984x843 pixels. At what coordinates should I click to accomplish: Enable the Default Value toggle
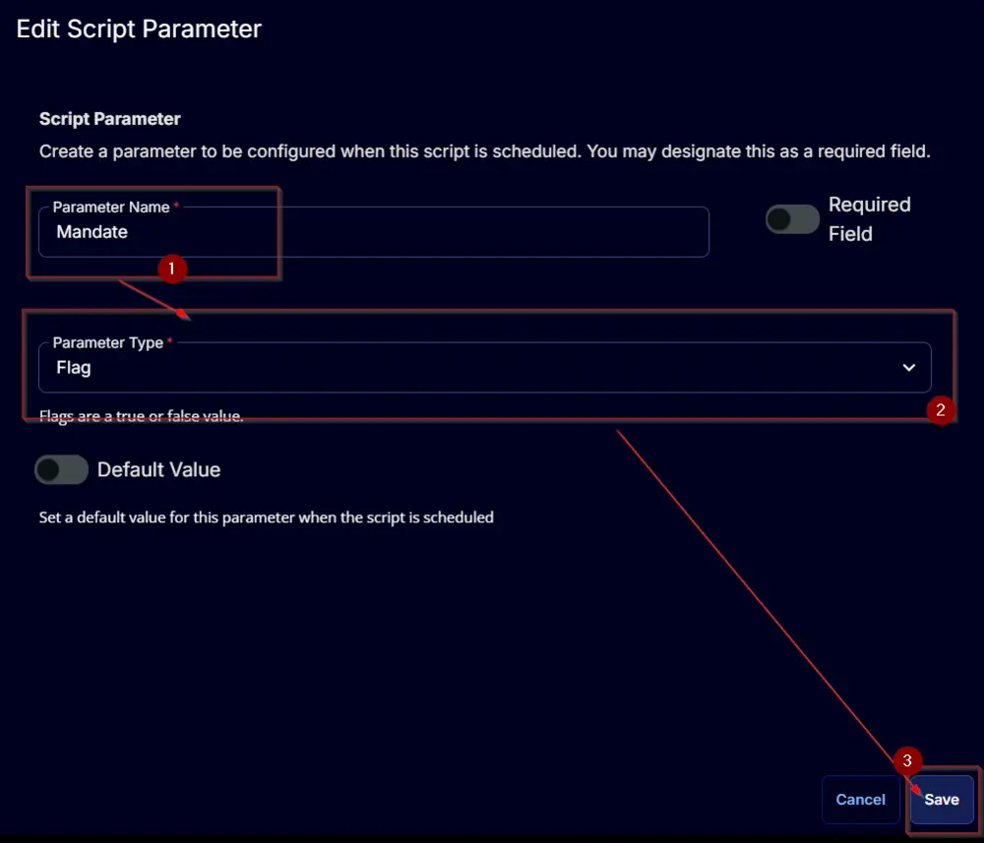[61, 469]
